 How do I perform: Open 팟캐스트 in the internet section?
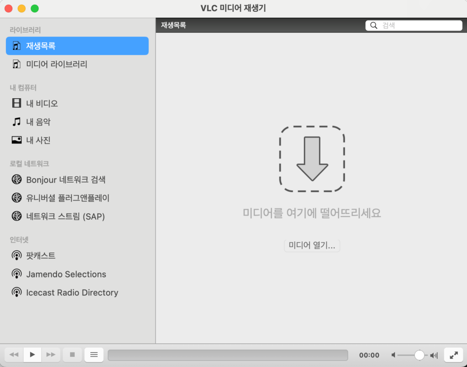point(77,256)
